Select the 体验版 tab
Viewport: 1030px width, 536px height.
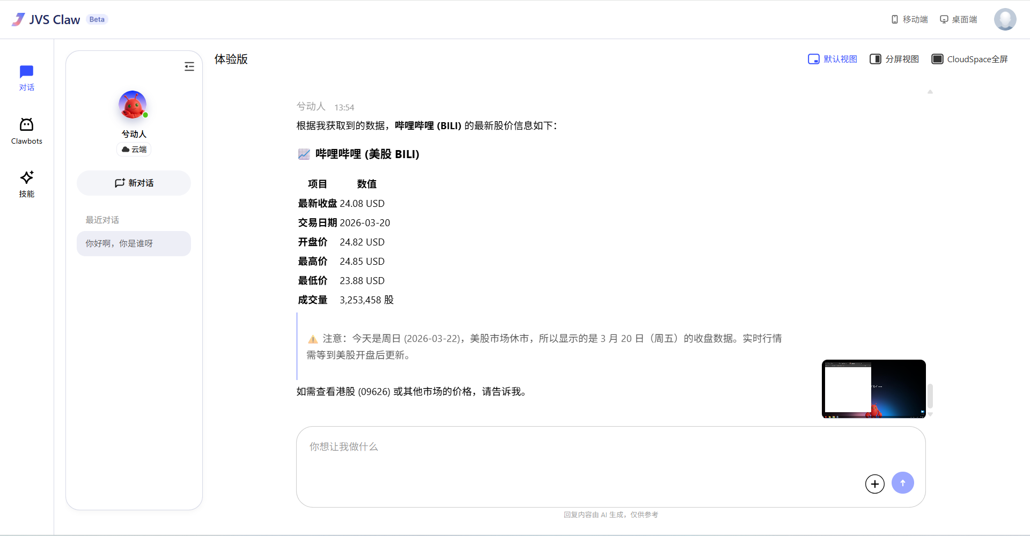click(x=231, y=59)
